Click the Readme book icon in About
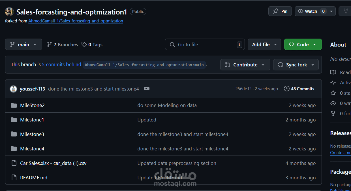The height and width of the screenshot is (191, 351). click(333, 72)
